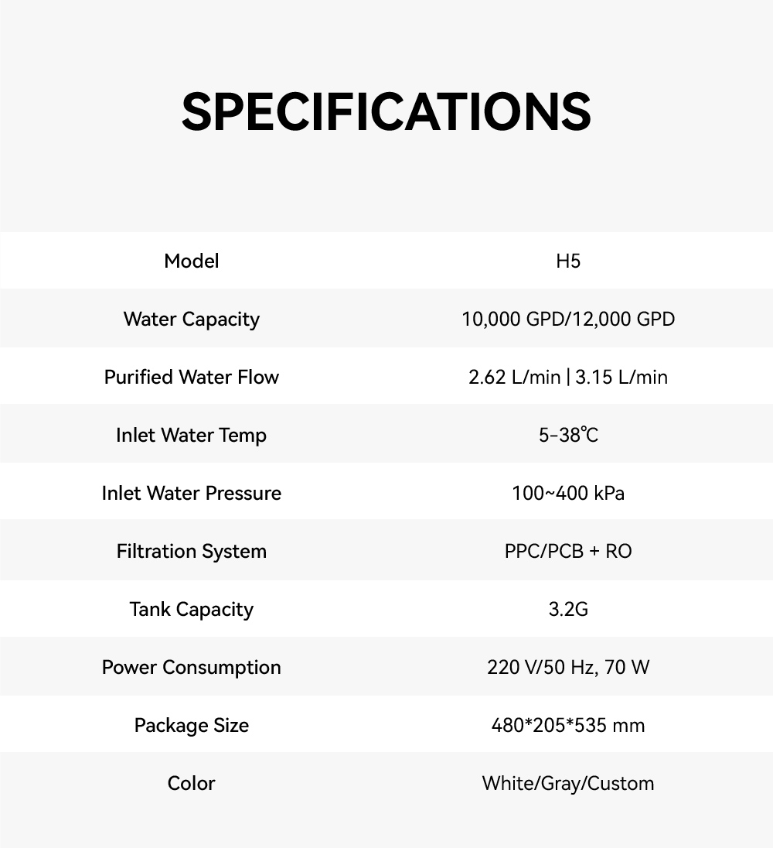Click the Tank Capacity label
Screen dimensions: 773x848
(x=192, y=609)
